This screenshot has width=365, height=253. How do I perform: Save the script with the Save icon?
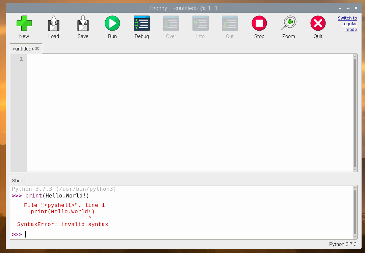pyautogui.click(x=83, y=24)
